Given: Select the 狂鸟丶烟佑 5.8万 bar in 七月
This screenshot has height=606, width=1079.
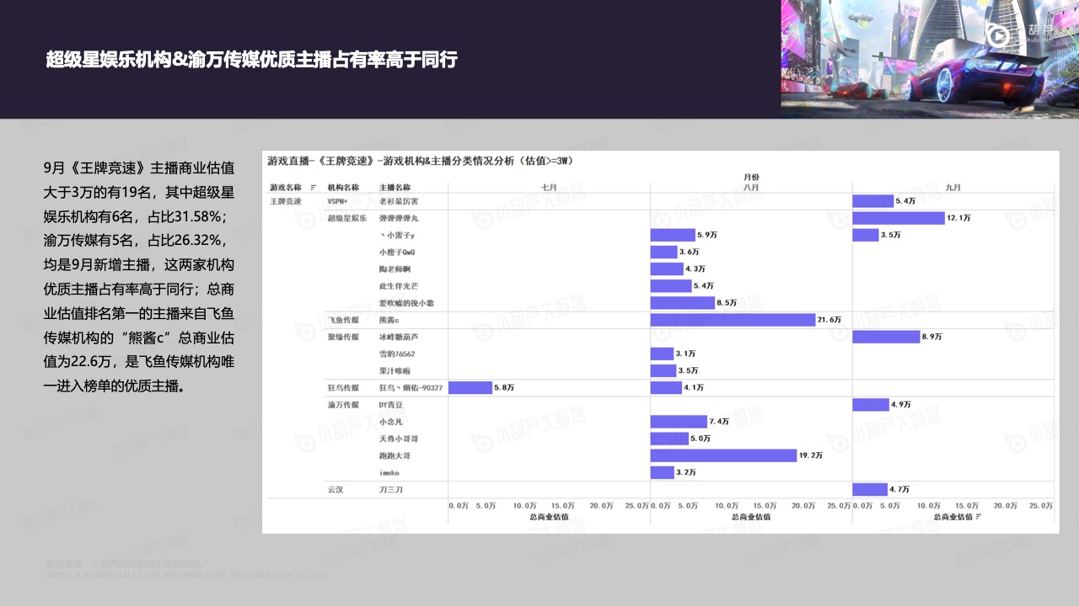Looking at the screenshot, I should point(470,388).
